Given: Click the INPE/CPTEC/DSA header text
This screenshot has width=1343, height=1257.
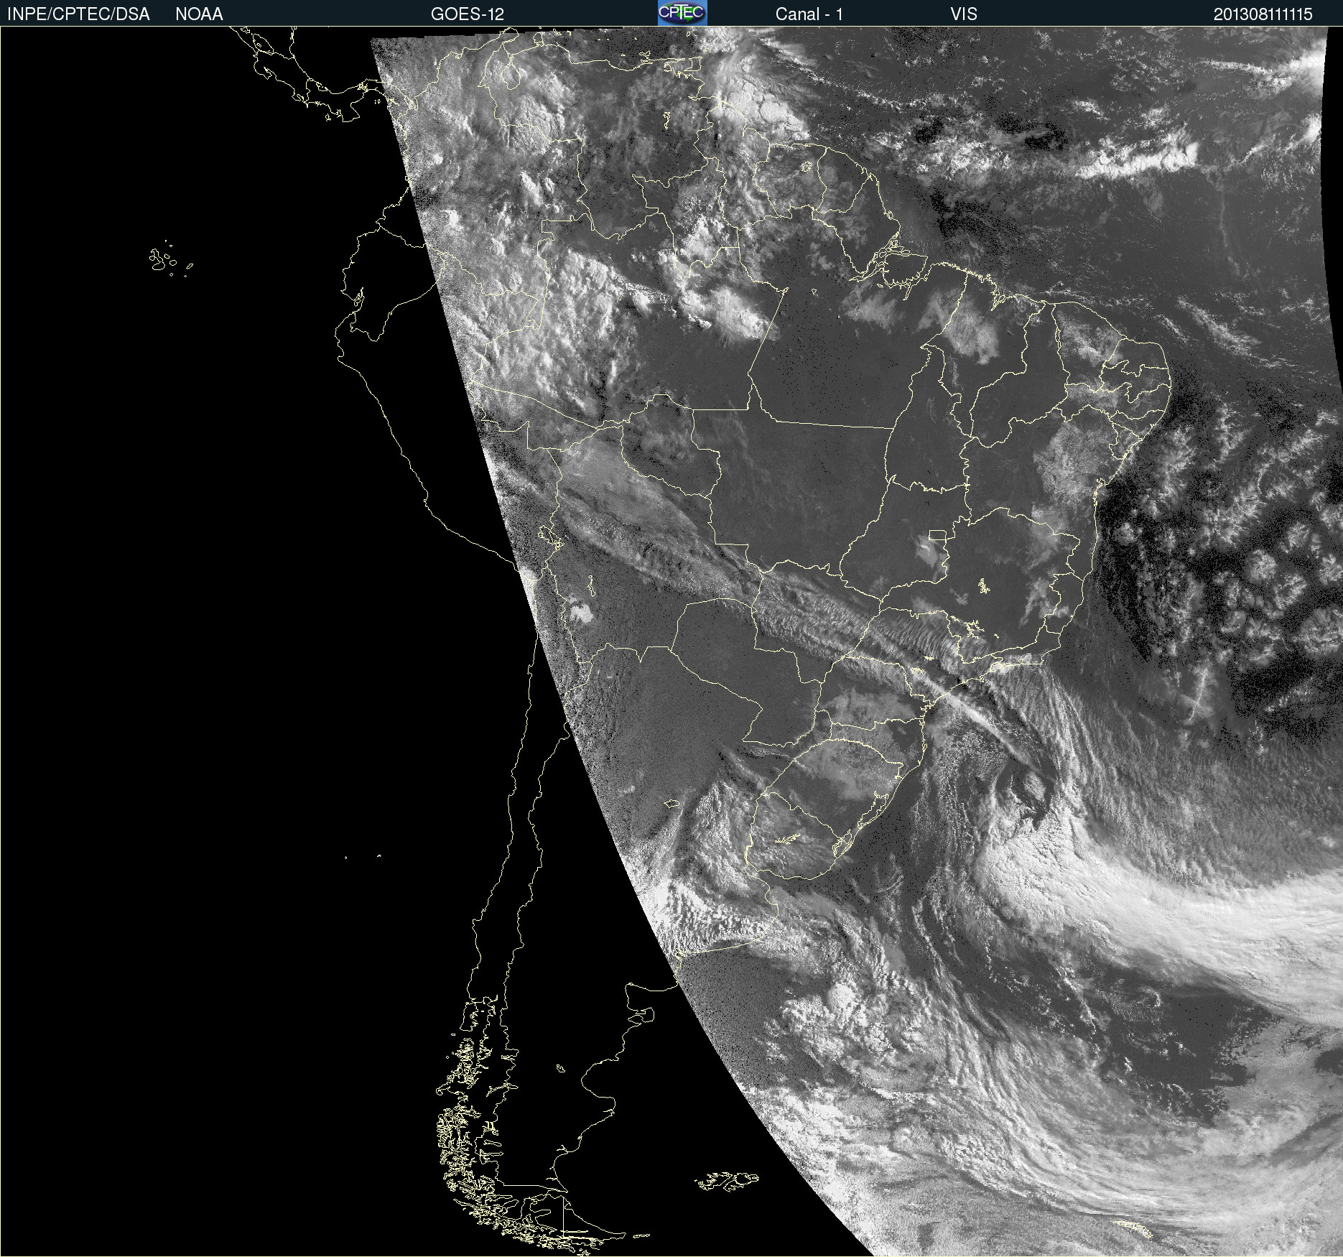Looking at the screenshot, I should [78, 14].
